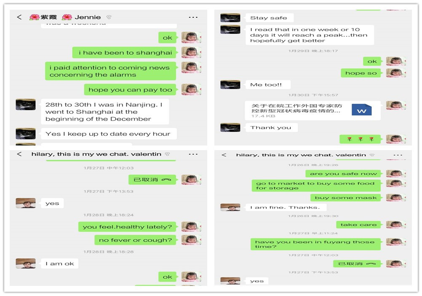Tap 'have you been in fuyang those time?' bubble
Image resolution: width=422 pixels, height=296 pixels.
(315, 244)
